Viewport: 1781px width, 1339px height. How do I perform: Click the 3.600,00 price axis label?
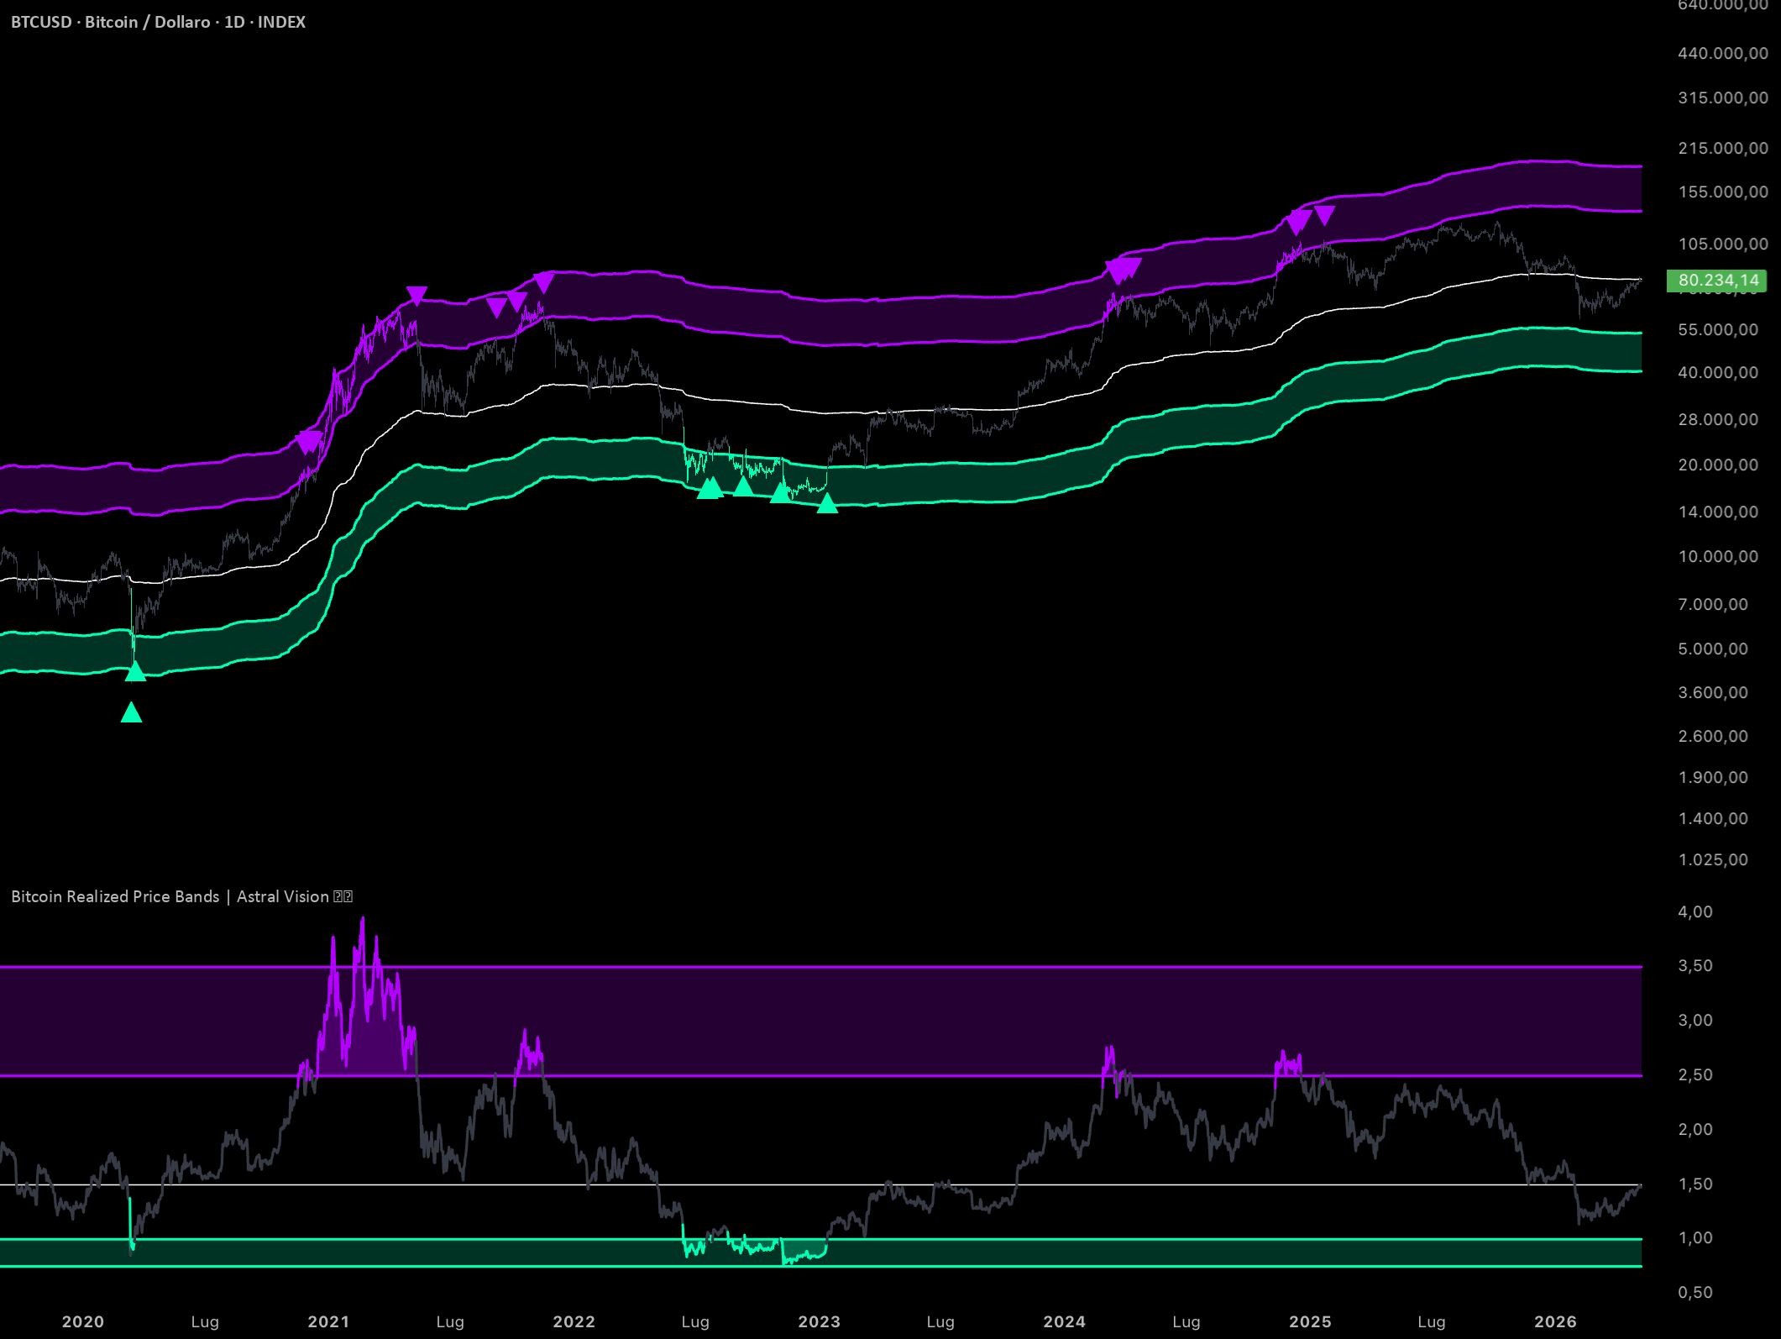[1713, 692]
